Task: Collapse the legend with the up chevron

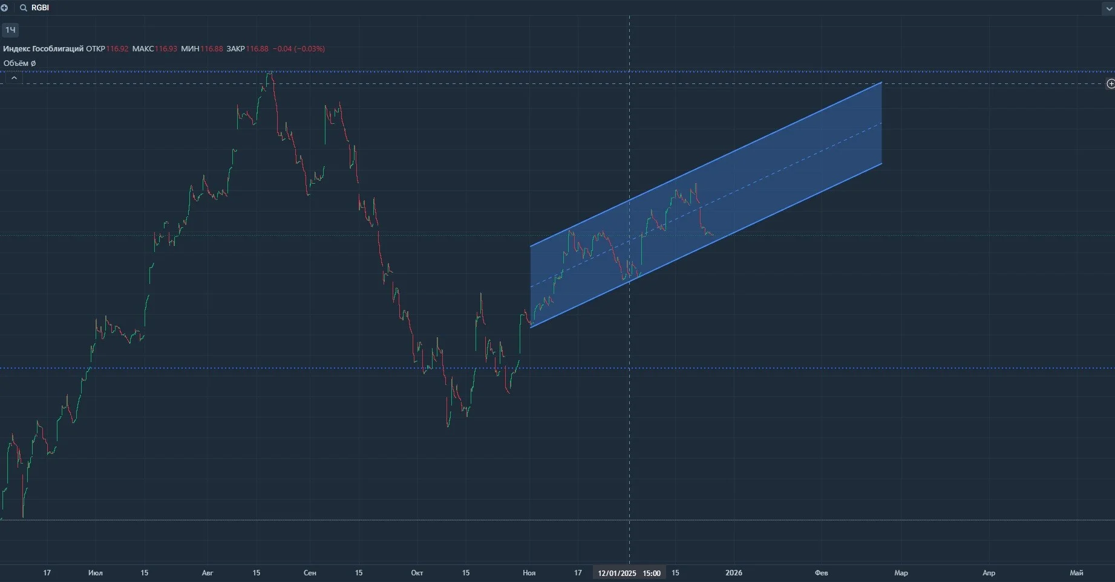Action: pos(14,78)
